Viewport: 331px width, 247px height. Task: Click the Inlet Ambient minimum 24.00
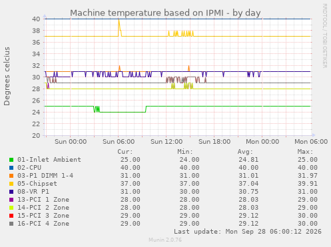pos(189,160)
